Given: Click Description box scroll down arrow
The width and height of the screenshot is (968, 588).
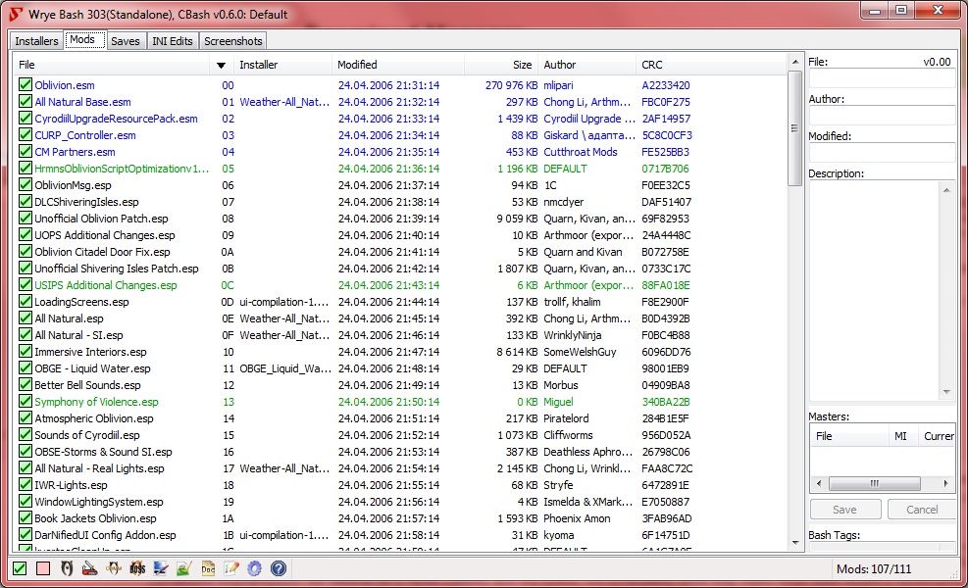Looking at the screenshot, I should tap(946, 392).
